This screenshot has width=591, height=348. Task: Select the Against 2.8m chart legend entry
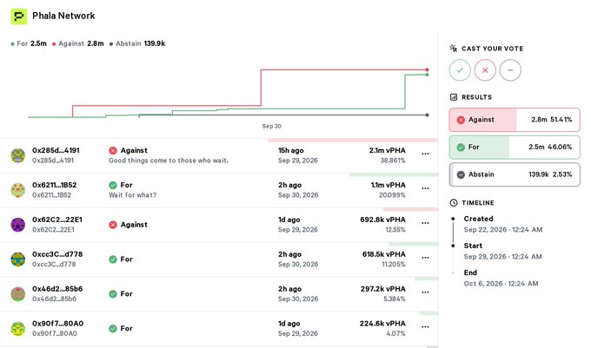77,43
